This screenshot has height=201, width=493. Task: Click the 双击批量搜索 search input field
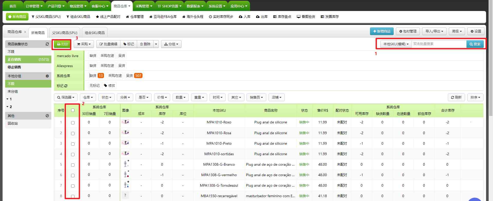coord(439,44)
